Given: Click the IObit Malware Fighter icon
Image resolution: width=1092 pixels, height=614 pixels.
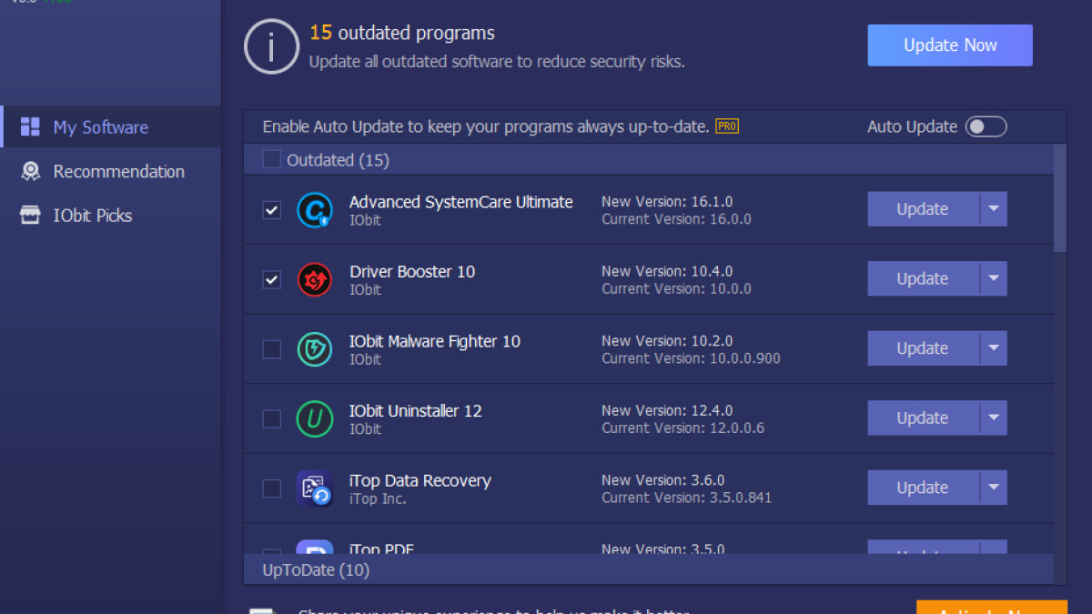Looking at the screenshot, I should coord(315,349).
